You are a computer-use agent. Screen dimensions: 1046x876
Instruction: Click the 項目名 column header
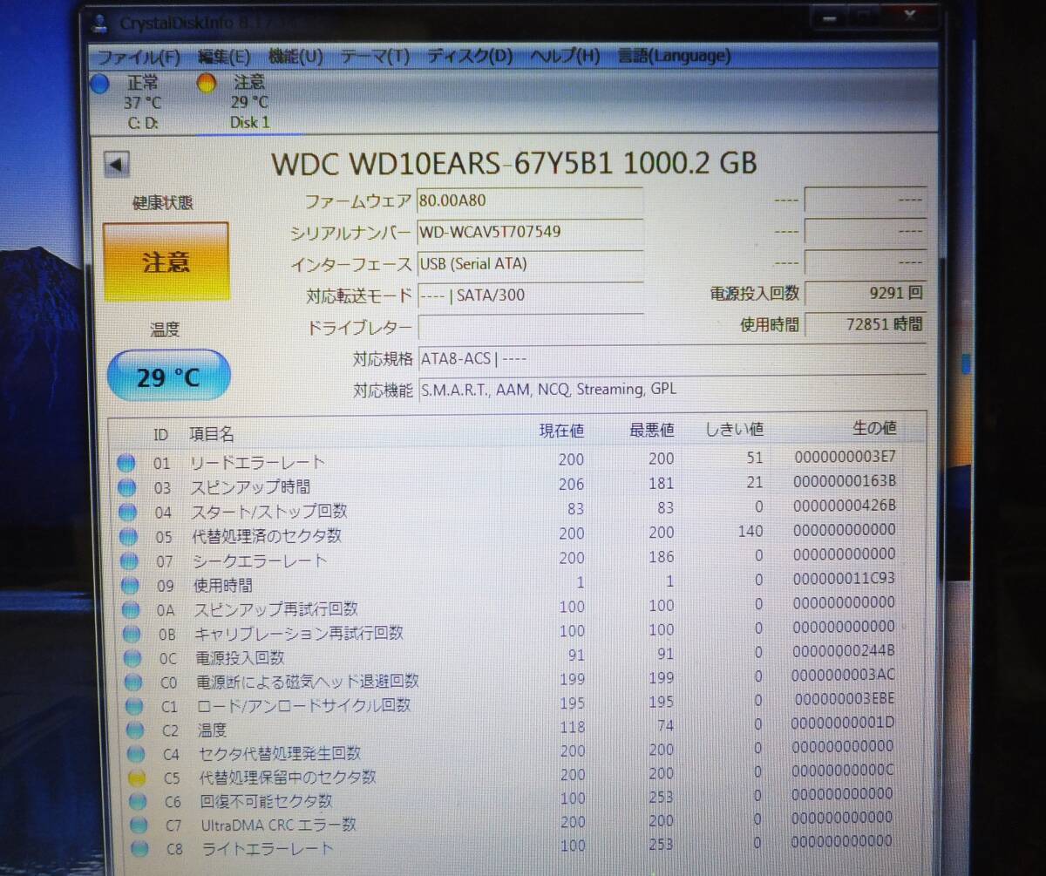pyautogui.click(x=212, y=434)
